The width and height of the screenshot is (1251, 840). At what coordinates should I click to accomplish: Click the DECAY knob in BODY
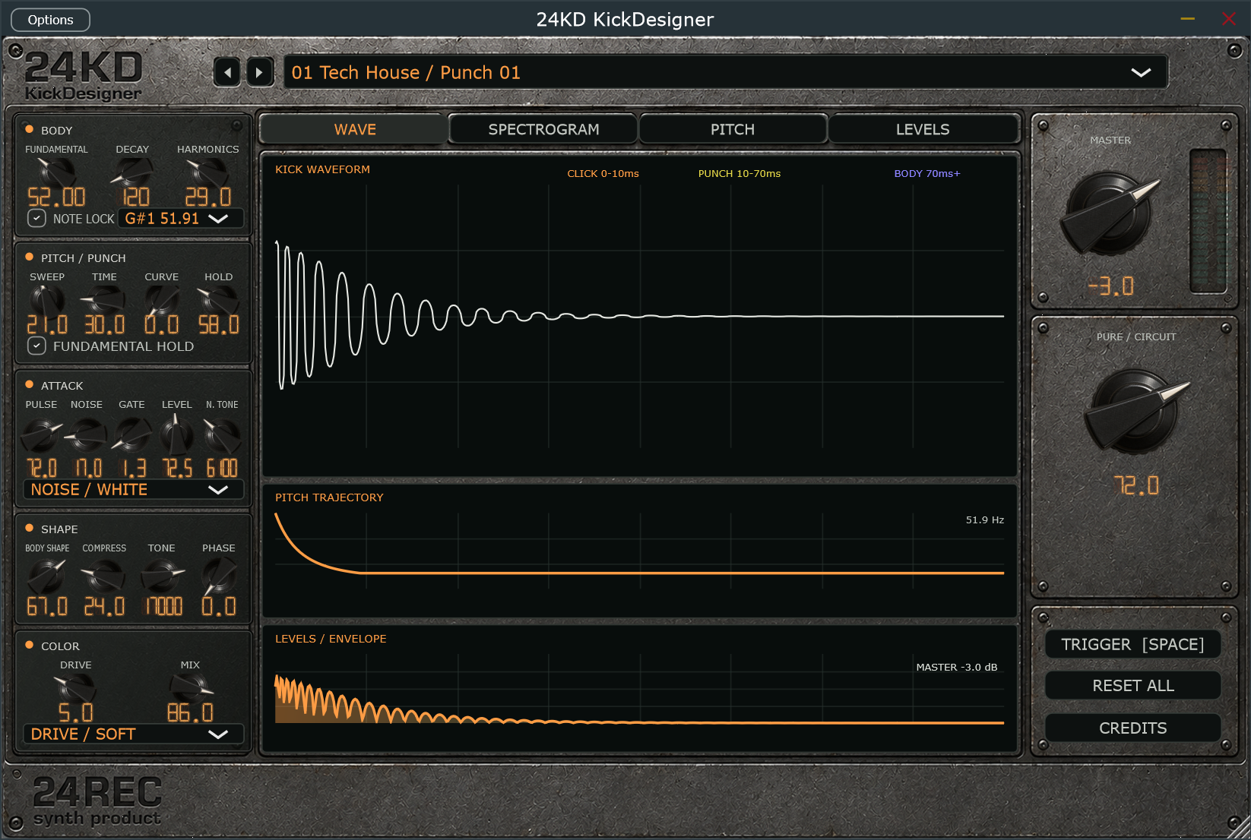pyautogui.click(x=133, y=172)
